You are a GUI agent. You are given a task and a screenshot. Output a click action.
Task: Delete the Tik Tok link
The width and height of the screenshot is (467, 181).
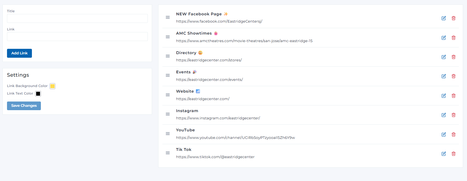coord(454,154)
